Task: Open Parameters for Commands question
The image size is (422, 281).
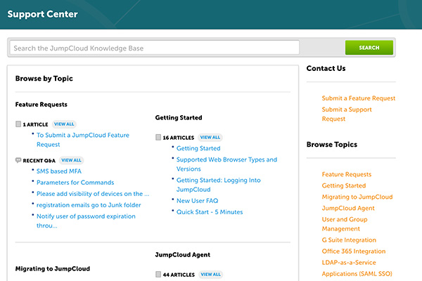Action: click(x=75, y=183)
